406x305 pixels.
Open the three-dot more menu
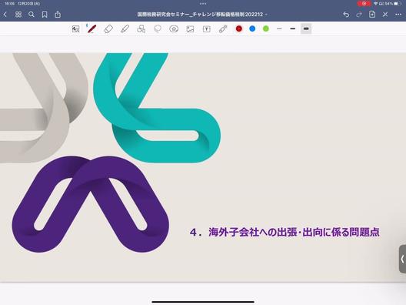click(398, 15)
